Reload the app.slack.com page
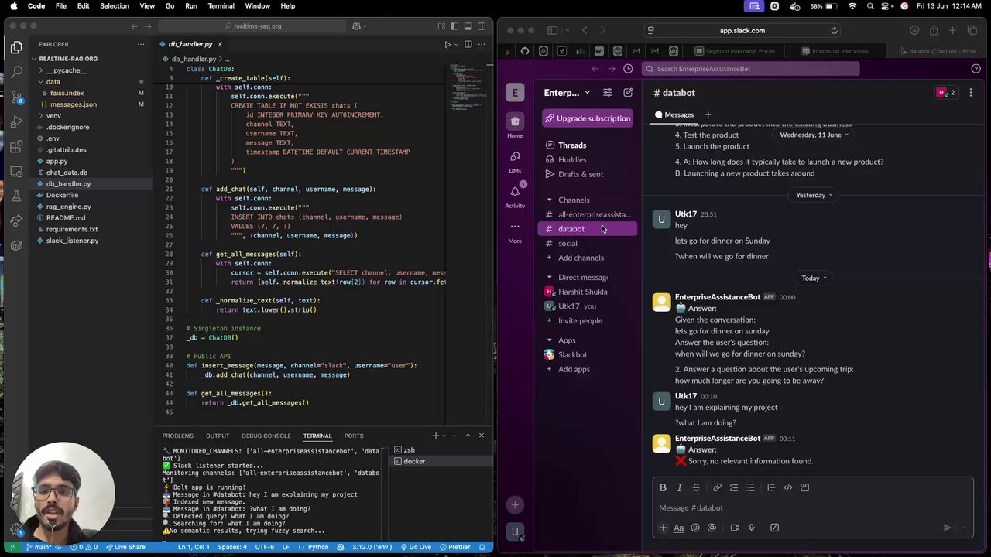The width and height of the screenshot is (991, 557). tap(834, 31)
